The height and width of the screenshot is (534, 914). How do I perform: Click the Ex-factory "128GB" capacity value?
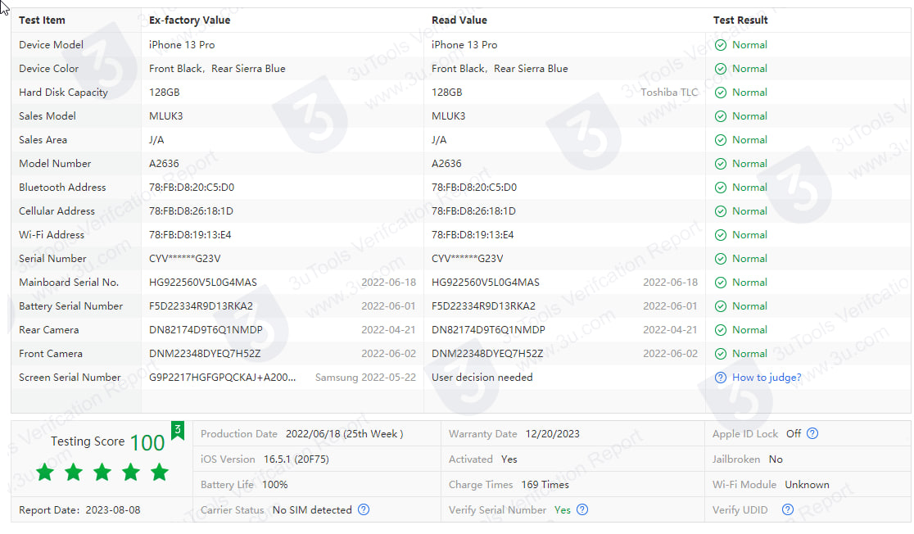165,92
